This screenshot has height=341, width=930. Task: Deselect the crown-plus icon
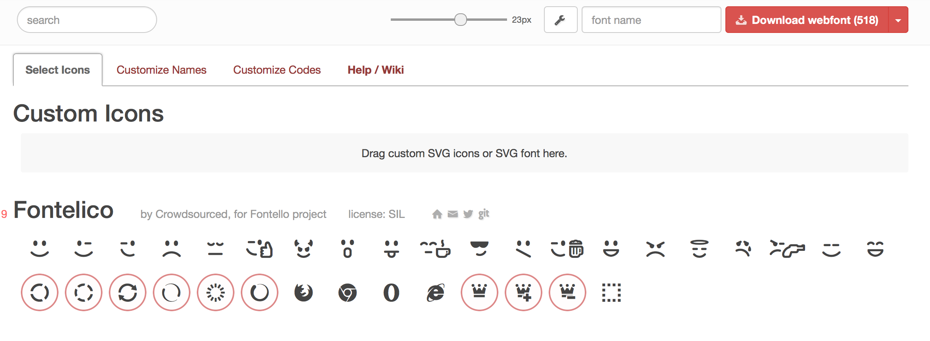pos(524,292)
